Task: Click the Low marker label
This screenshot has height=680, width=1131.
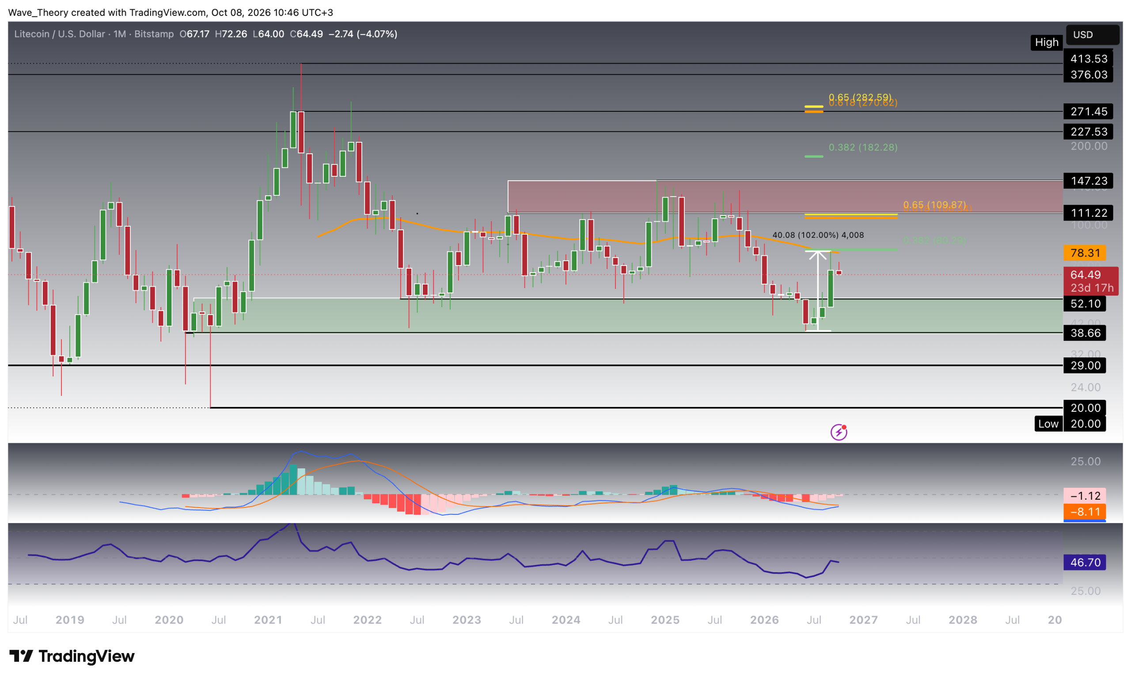Action: (x=1048, y=424)
